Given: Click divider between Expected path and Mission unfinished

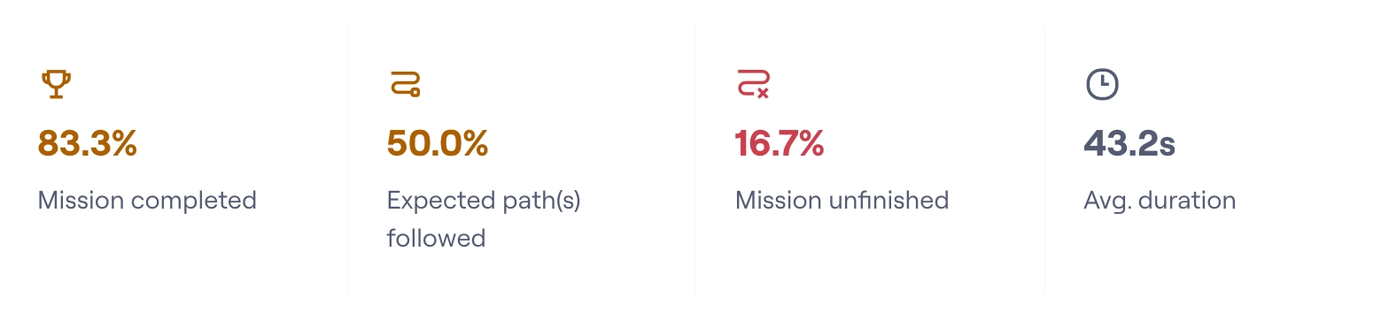Looking at the screenshot, I should (696, 160).
